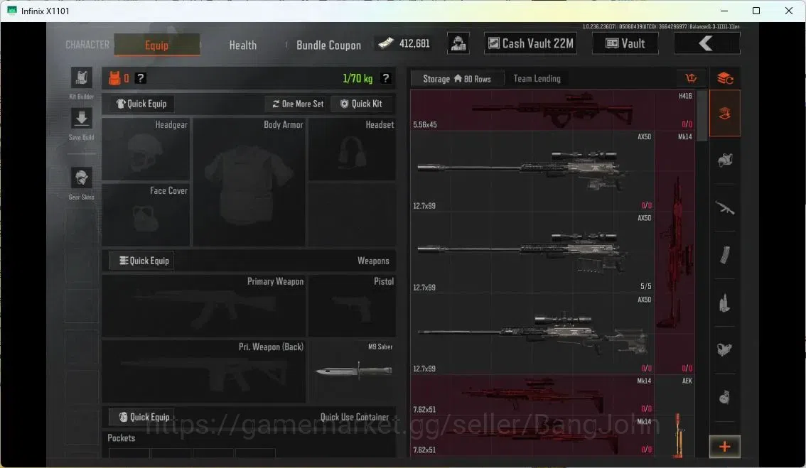Click the One More Set button
806x468 pixels.
point(298,104)
